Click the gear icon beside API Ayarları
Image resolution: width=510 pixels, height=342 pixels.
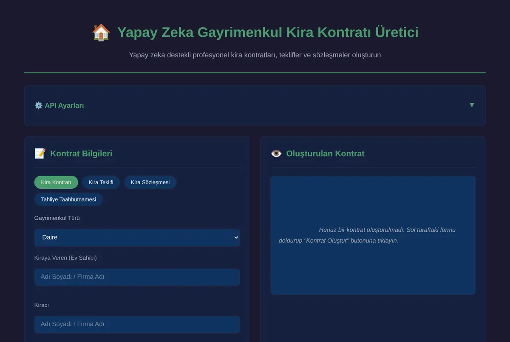[38, 105]
